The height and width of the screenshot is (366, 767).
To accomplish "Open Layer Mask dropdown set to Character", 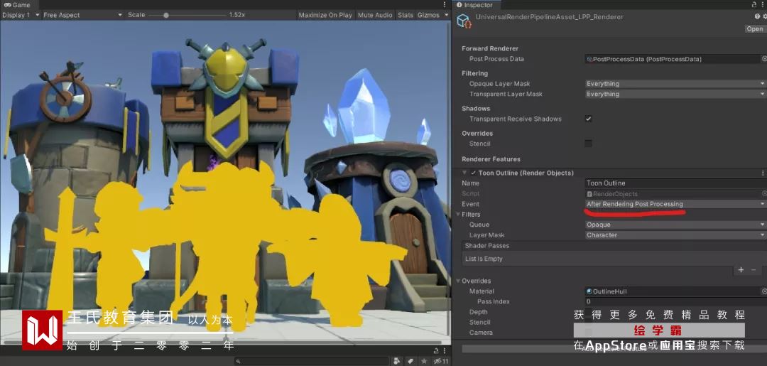I will [675, 235].
